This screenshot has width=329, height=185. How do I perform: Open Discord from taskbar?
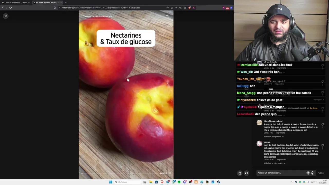coord(185,182)
